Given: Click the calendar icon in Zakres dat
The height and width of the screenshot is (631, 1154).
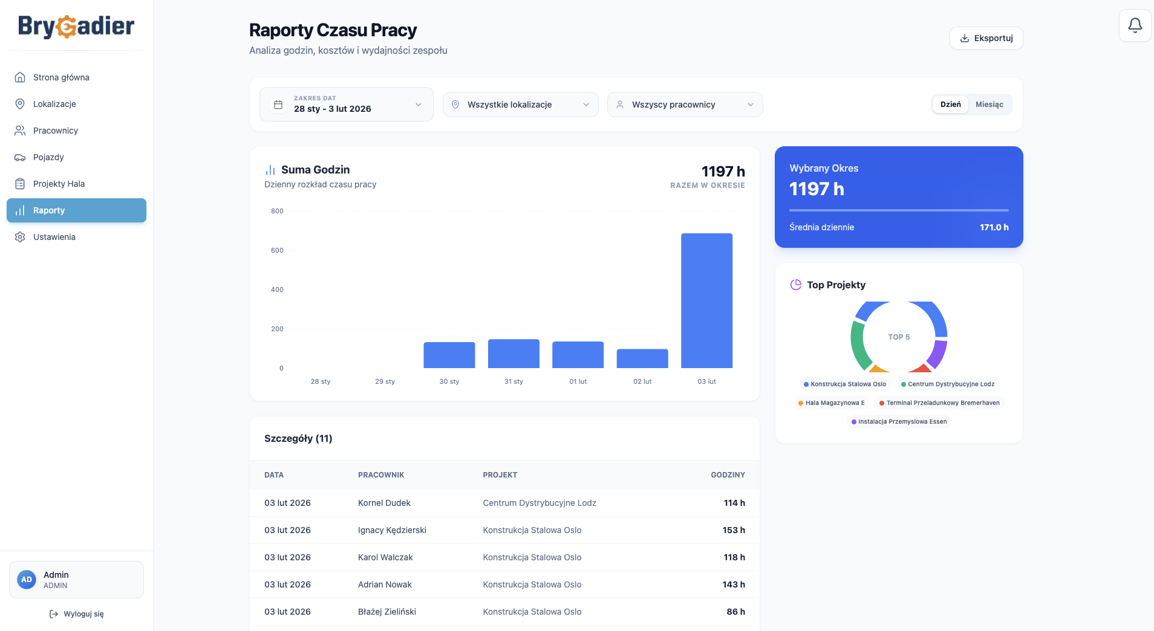Looking at the screenshot, I should pyautogui.click(x=278, y=105).
